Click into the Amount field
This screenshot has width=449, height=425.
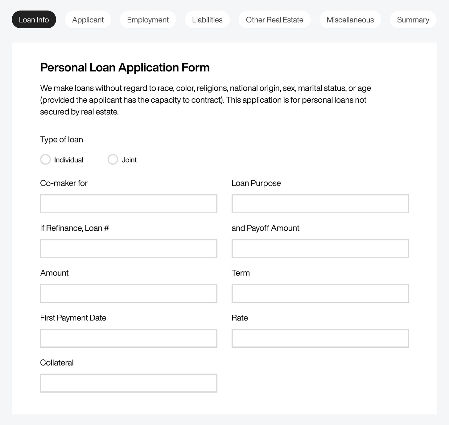pyautogui.click(x=129, y=293)
